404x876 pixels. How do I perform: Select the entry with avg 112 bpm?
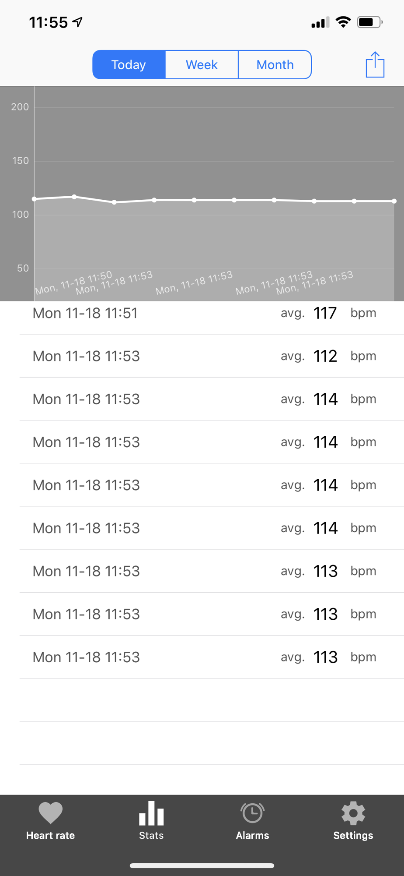click(212, 356)
